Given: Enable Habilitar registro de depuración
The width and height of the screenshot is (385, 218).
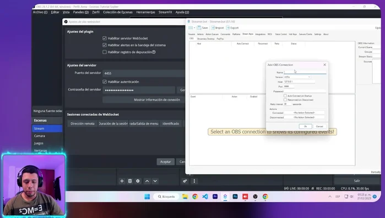Looking at the screenshot, I should (105, 52).
